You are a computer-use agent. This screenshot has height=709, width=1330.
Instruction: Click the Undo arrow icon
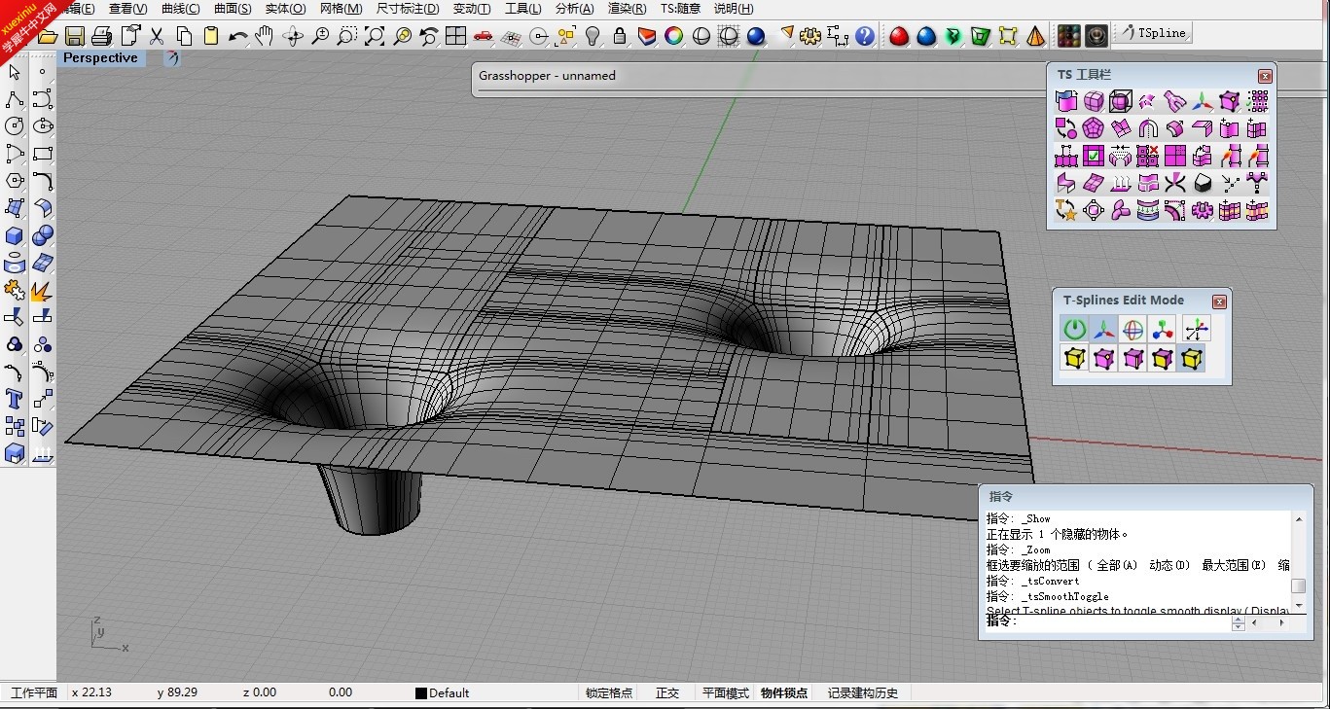237,37
